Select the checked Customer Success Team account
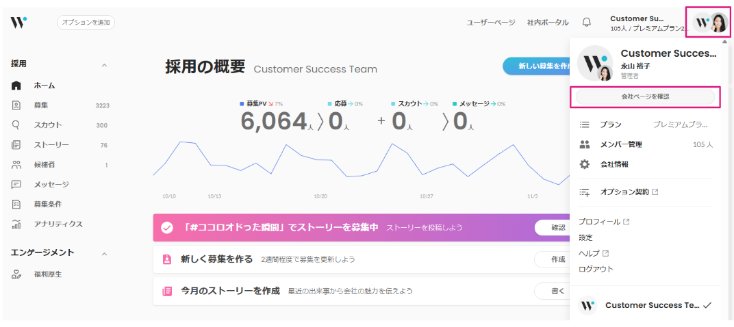 [646, 305]
